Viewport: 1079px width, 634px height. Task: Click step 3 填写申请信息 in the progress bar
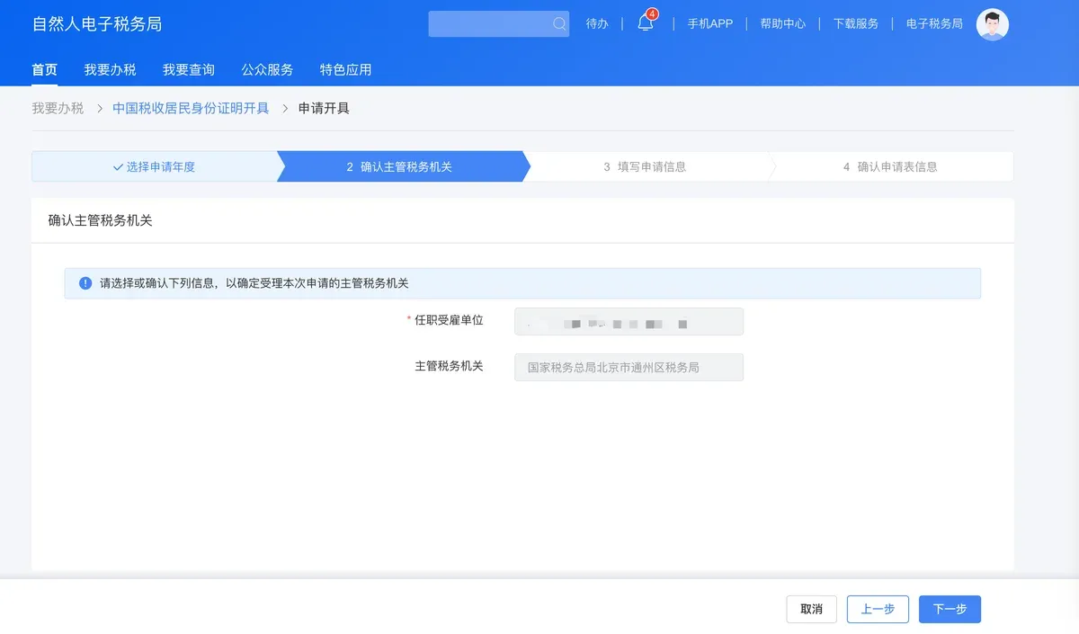647,166
